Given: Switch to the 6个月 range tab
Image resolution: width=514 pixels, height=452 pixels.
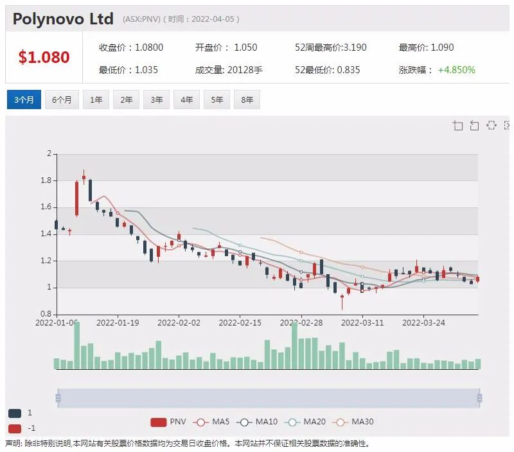Looking at the screenshot, I should (62, 100).
